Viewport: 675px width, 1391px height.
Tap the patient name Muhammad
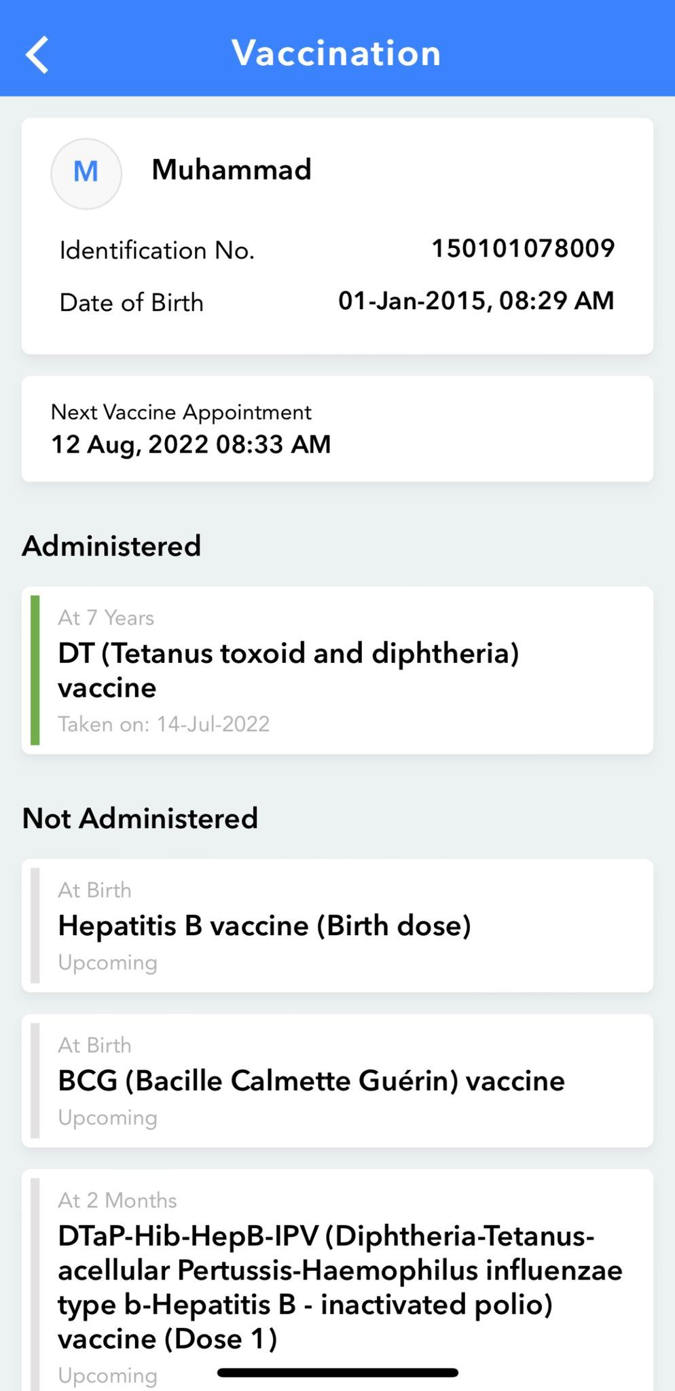[232, 170]
